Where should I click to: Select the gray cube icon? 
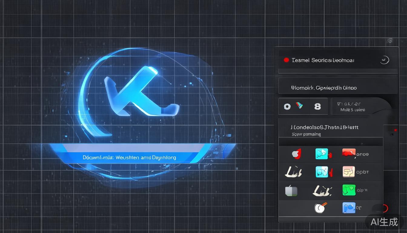291,191
